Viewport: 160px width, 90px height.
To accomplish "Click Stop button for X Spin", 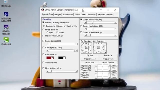I will [x=114, y=73].
